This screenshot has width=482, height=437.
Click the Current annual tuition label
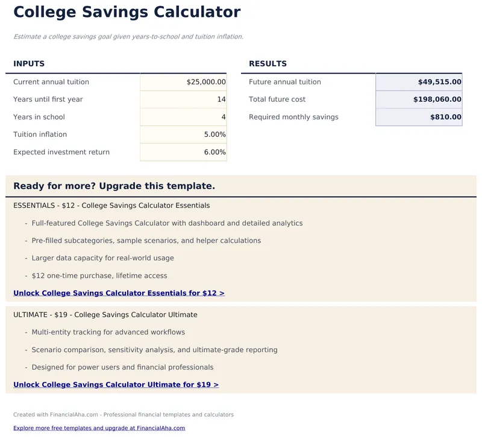tap(51, 82)
